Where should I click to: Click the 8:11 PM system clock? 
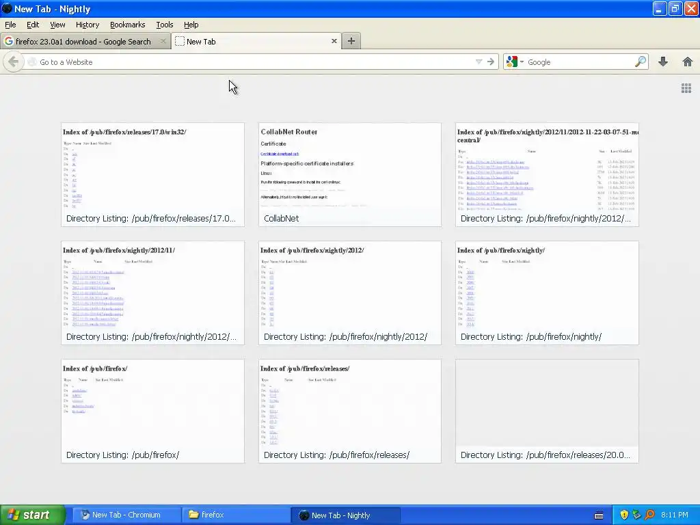tap(675, 515)
